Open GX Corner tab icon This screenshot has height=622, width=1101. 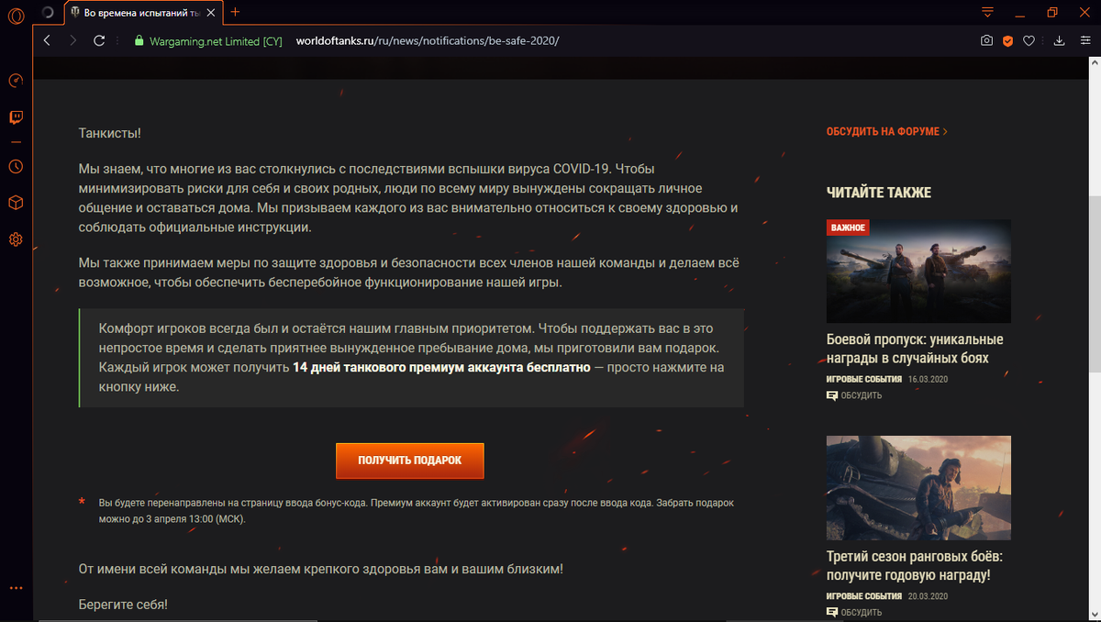[x=48, y=12]
